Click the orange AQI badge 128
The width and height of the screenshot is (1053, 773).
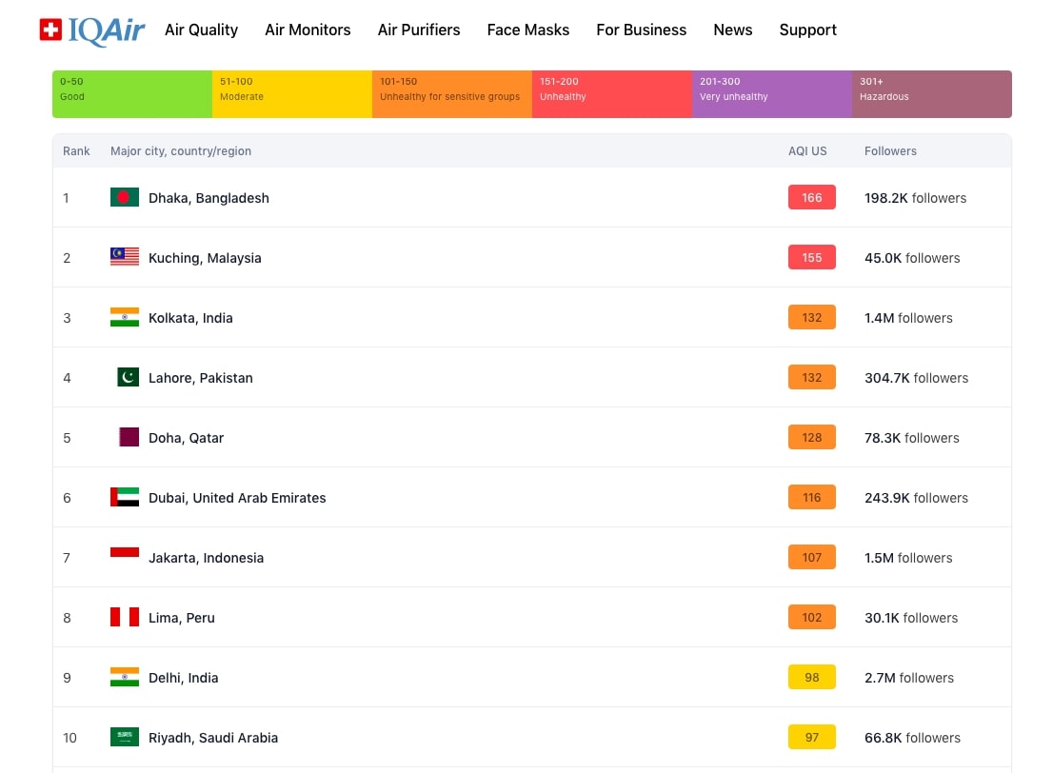[812, 437]
